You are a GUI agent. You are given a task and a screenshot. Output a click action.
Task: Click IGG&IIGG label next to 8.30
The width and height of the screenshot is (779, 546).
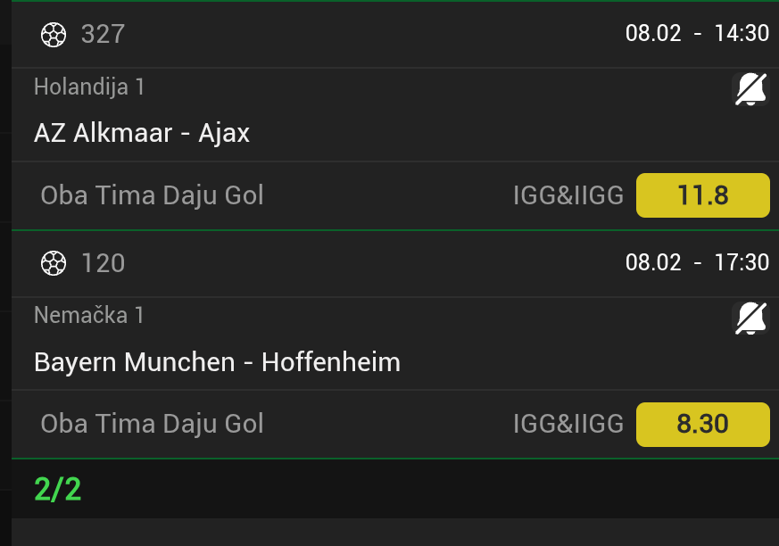click(x=568, y=424)
